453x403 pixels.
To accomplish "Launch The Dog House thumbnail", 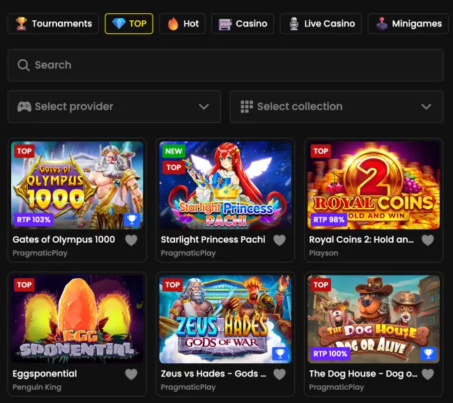I will [x=374, y=319].
